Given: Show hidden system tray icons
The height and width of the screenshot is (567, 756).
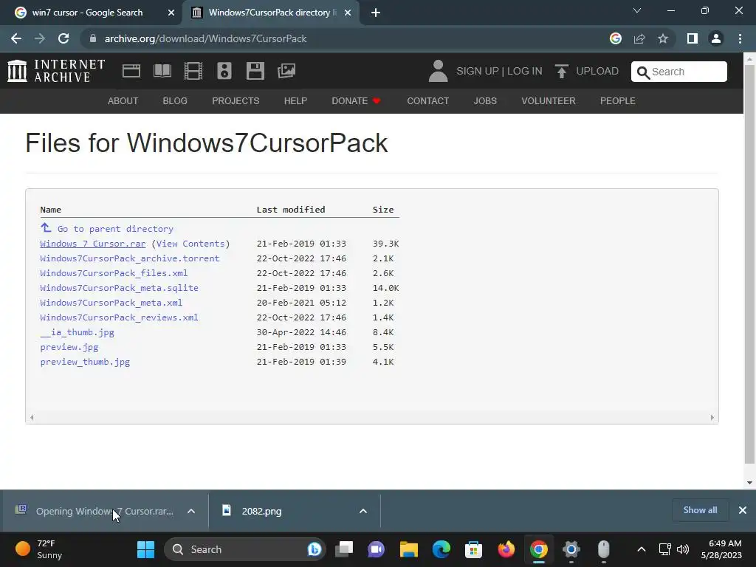Looking at the screenshot, I should (642, 549).
